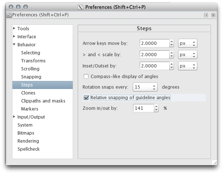Expand the Tools tree category
Screen dimensions: 223x174
(14, 28)
